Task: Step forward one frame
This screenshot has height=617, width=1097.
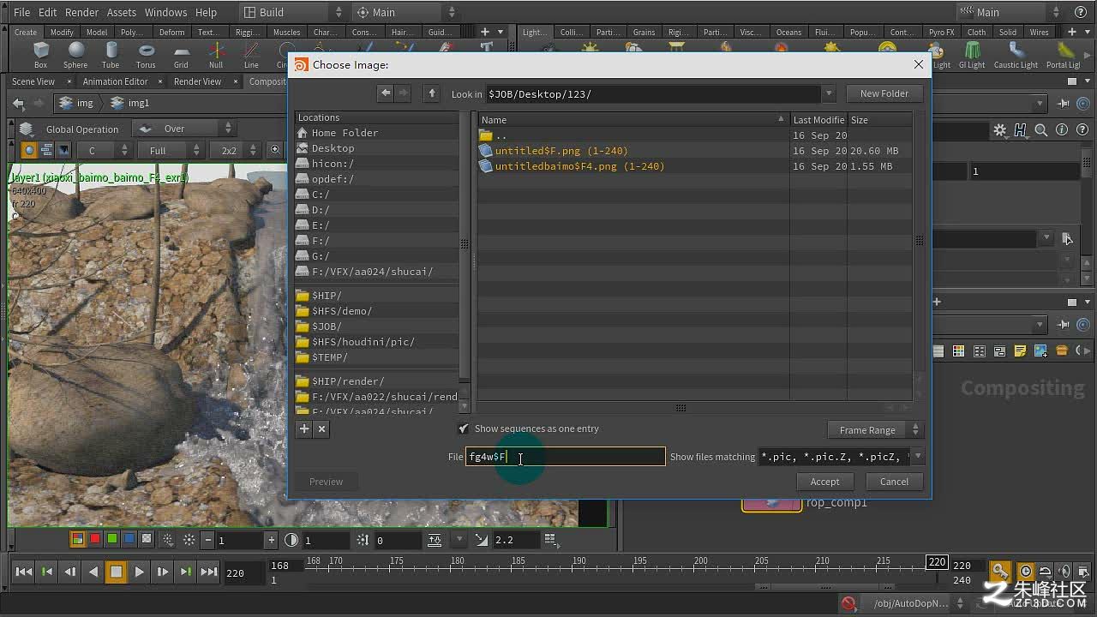Action: click(x=162, y=572)
